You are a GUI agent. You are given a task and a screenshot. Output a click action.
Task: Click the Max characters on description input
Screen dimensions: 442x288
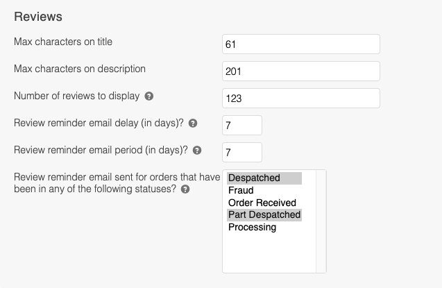300,71
